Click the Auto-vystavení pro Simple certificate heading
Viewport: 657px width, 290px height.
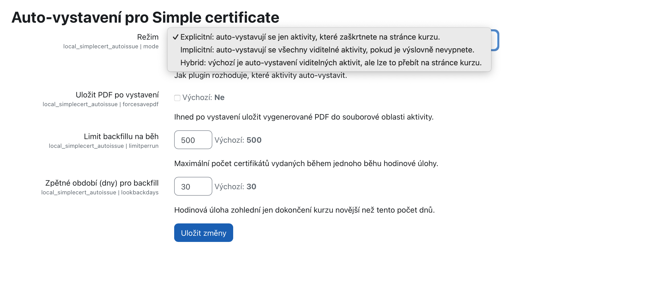click(x=145, y=17)
